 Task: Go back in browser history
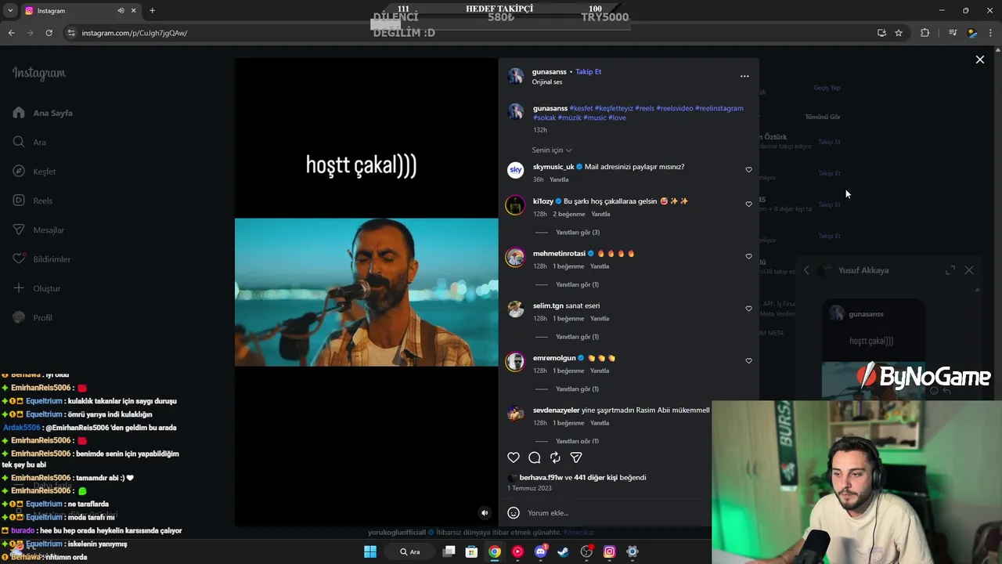click(11, 33)
